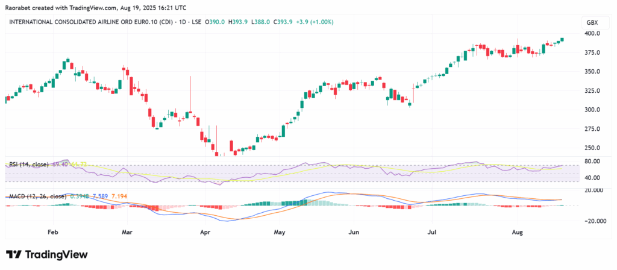The image size is (617, 270).
Task: Open the GBX currency selector
Action: (592, 22)
